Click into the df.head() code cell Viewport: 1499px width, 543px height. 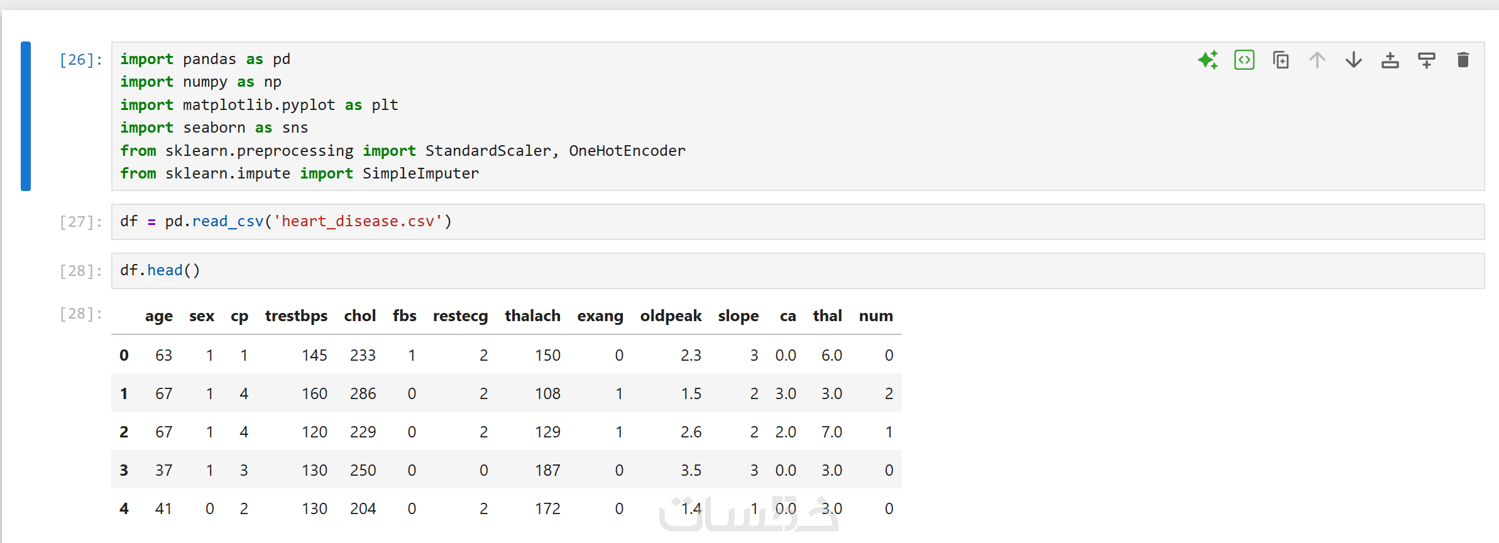tap(754, 271)
